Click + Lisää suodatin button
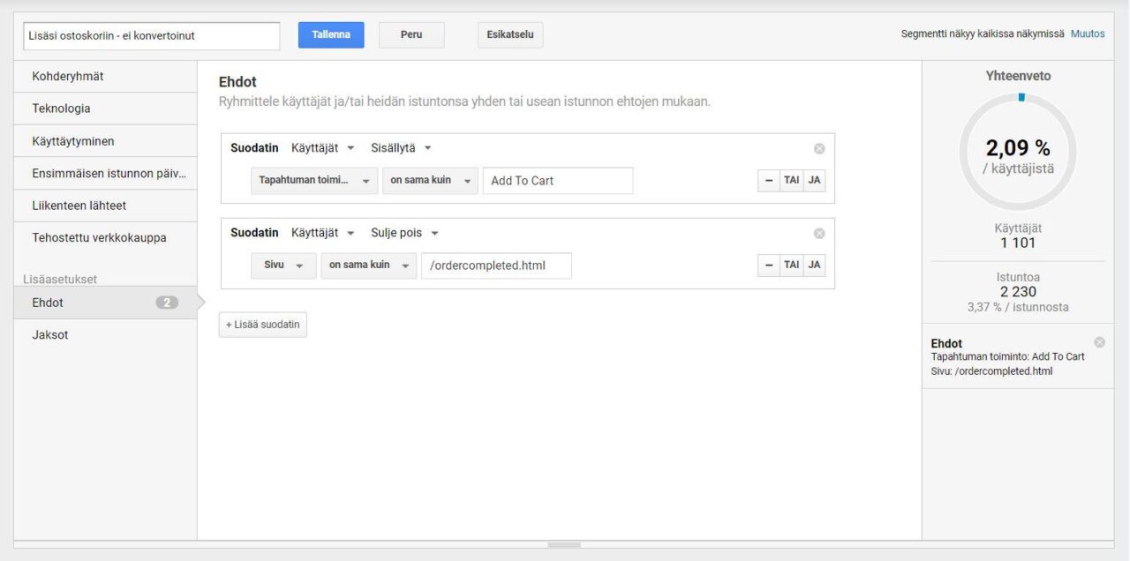The height and width of the screenshot is (561, 1130). point(262,325)
